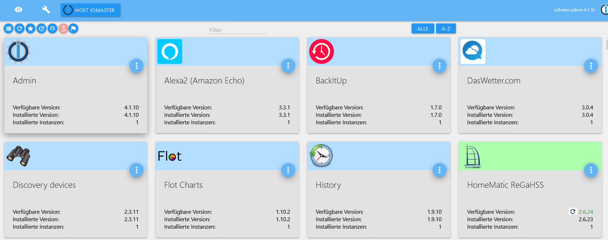
Task: Toggle the eye visibility icon in header
Action: 18,10
